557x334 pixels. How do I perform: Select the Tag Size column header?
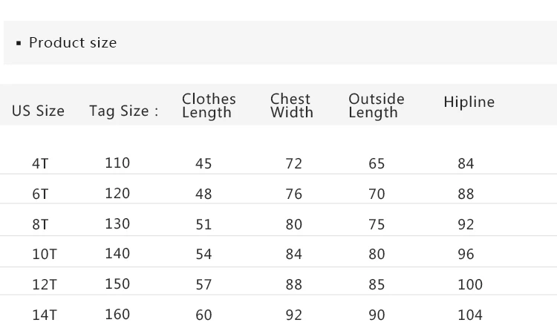123,111
